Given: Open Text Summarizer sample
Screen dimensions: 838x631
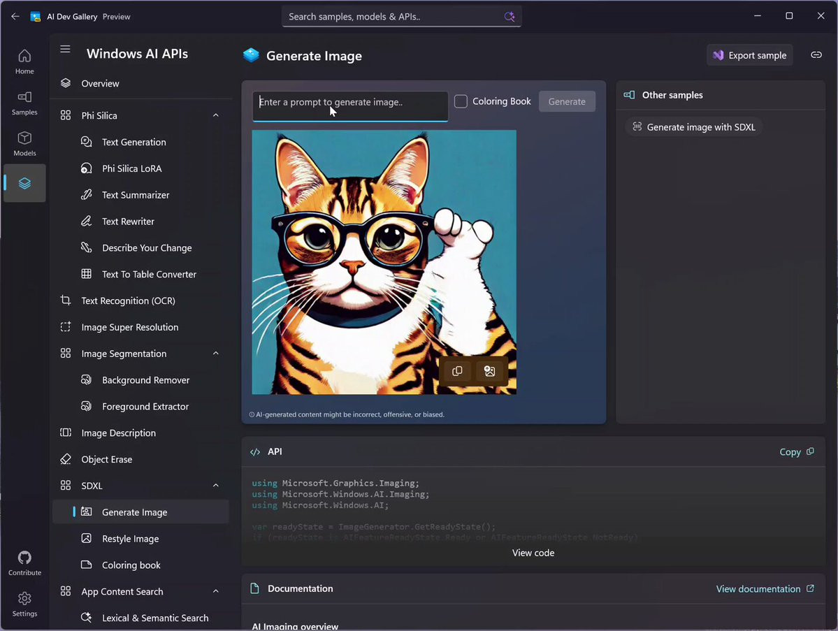Looking at the screenshot, I should pos(141,195).
